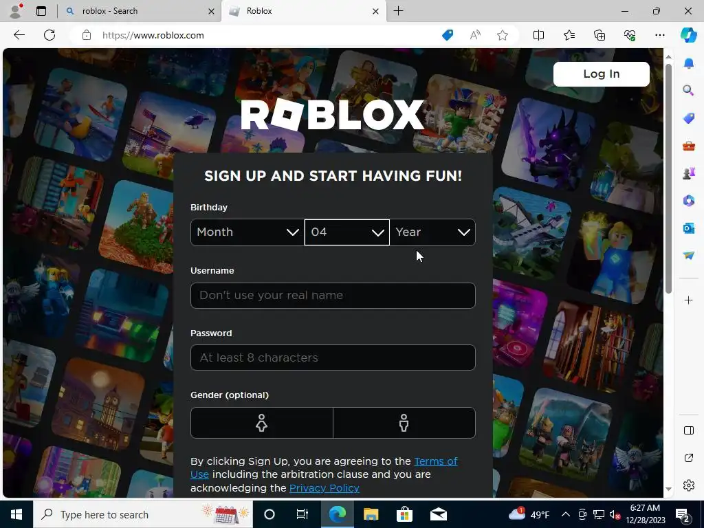
Task: Open the Favorites list icon
Action: (x=569, y=35)
